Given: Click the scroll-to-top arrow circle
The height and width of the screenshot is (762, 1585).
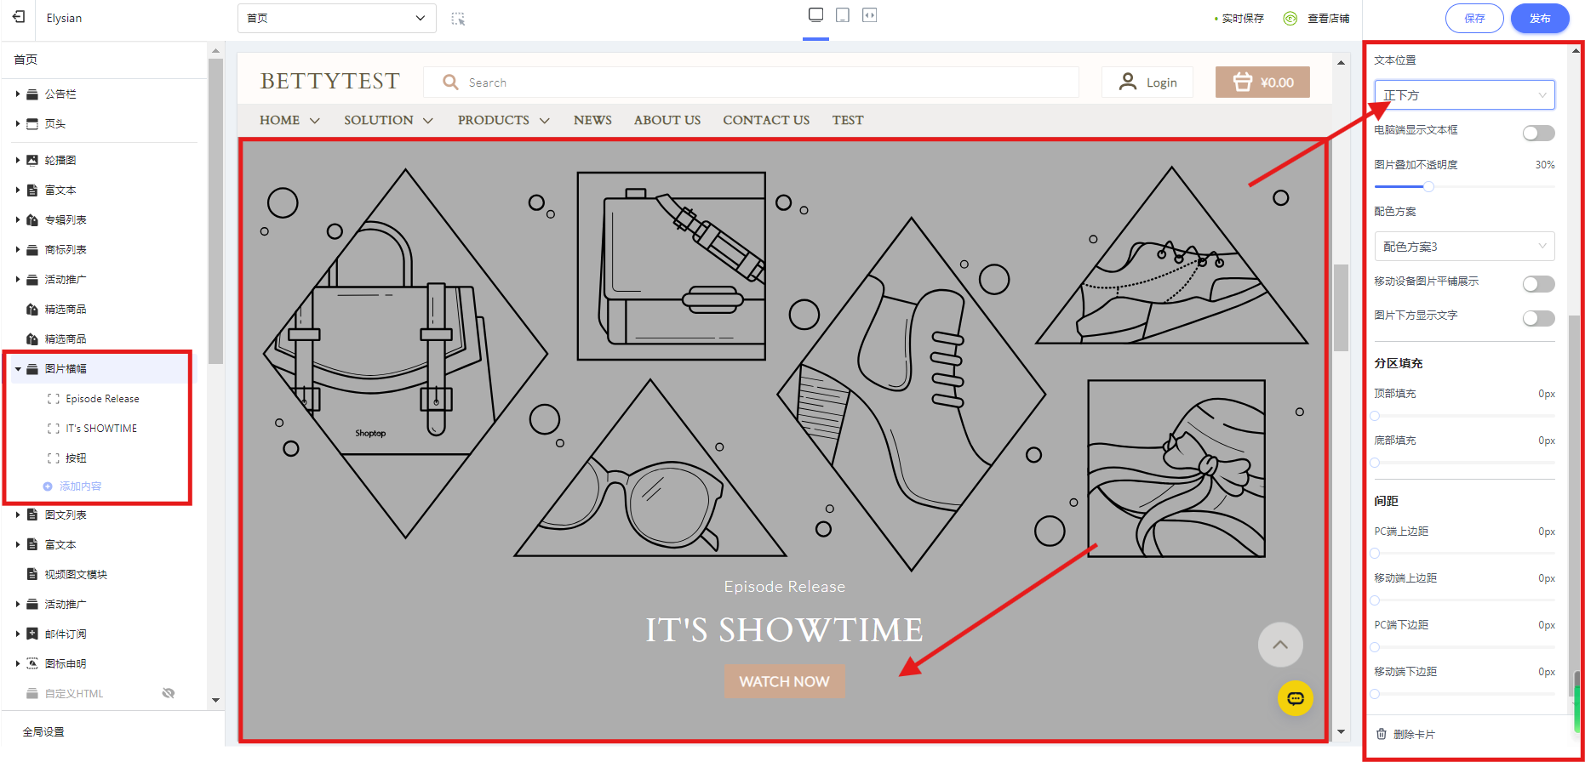Looking at the screenshot, I should (x=1279, y=645).
